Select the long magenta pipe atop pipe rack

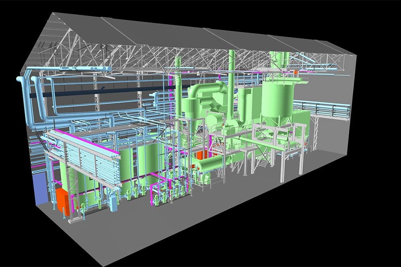[x=86, y=141]
